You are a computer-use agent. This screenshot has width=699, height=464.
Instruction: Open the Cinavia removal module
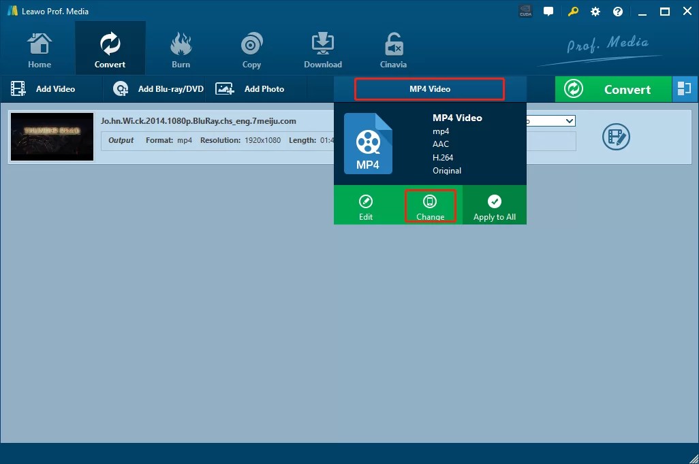click(393, 48)
